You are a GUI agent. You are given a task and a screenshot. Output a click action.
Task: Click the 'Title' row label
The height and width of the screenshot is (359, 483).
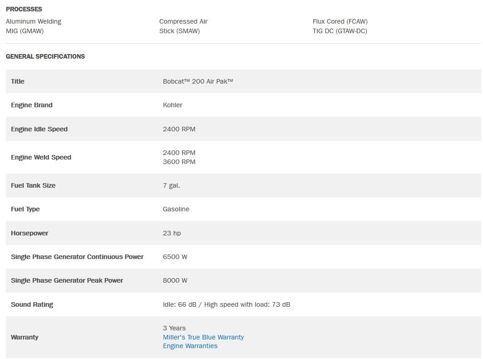18,81
